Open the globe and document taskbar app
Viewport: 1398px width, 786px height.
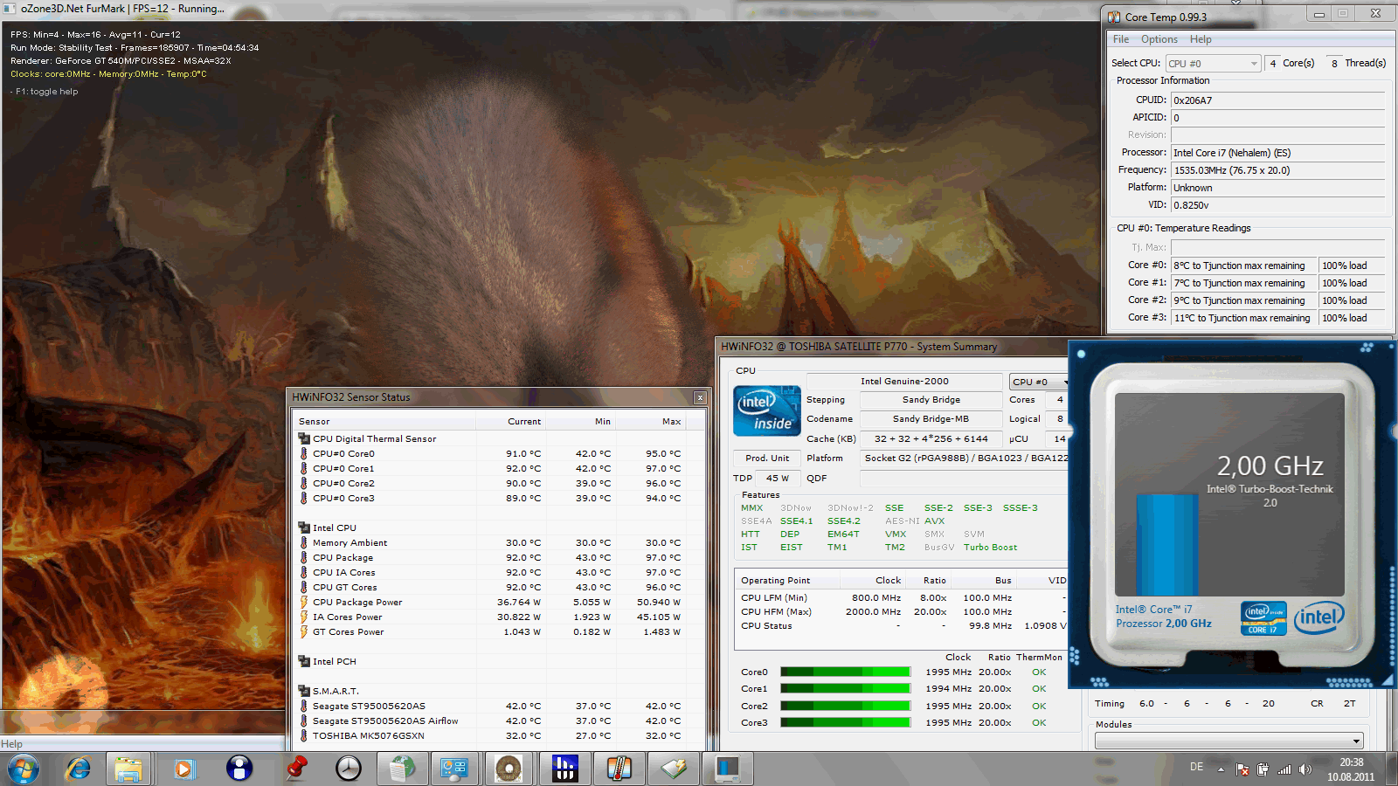click(401, 769)
